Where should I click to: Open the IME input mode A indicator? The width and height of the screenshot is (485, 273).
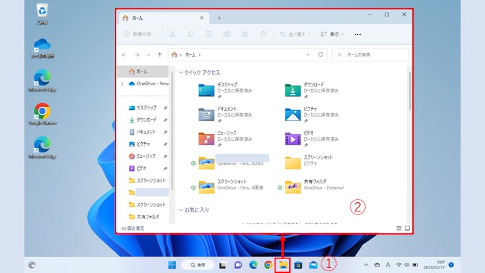coord(388,265)
